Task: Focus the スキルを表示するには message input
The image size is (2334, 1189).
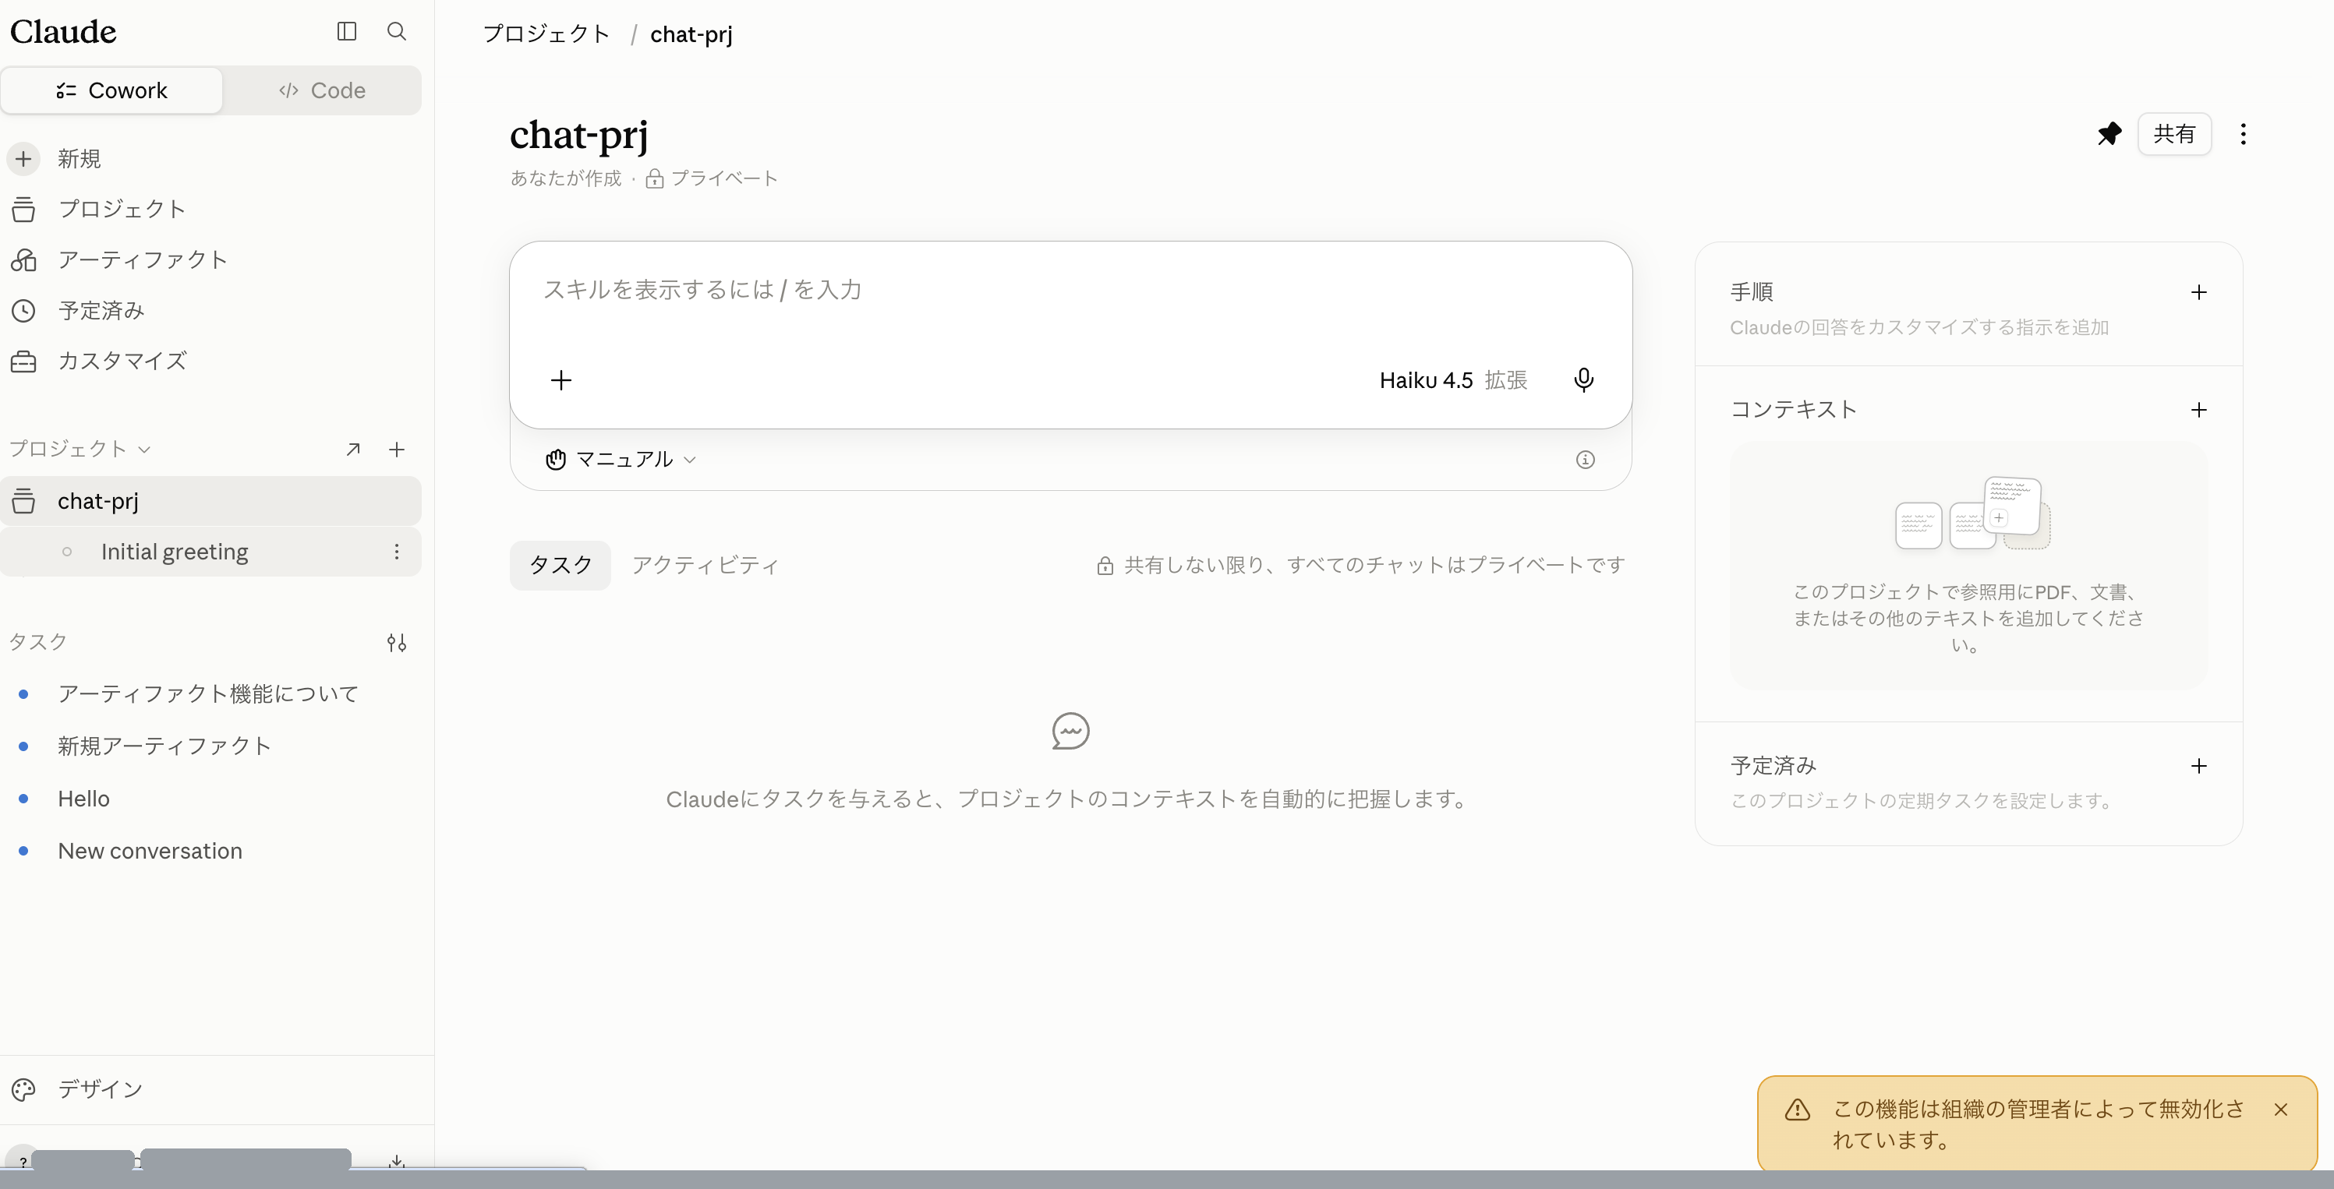Action: click(x=1069, y=290)
